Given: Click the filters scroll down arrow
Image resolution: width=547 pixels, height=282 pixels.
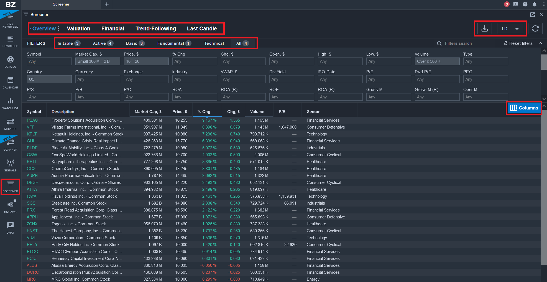Looking at the screenshot, I should click(544, 99).
